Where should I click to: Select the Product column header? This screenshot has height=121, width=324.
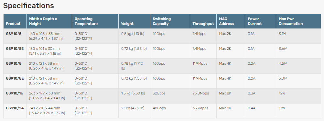[x=13, y=24]
